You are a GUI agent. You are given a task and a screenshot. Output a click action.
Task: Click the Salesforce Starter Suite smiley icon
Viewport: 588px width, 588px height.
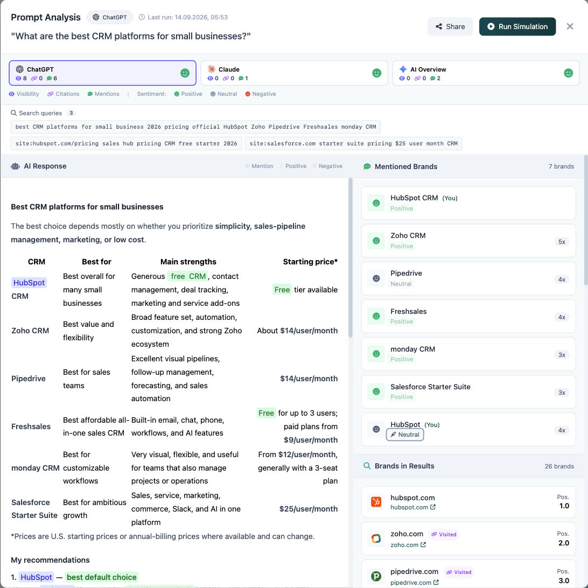tap(376, 392)
